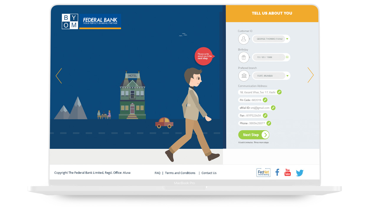The height and width of the screenshot is (208, 367).
Task: Click the BYOM Federal Bank logo
Action: tap(91, 22)
